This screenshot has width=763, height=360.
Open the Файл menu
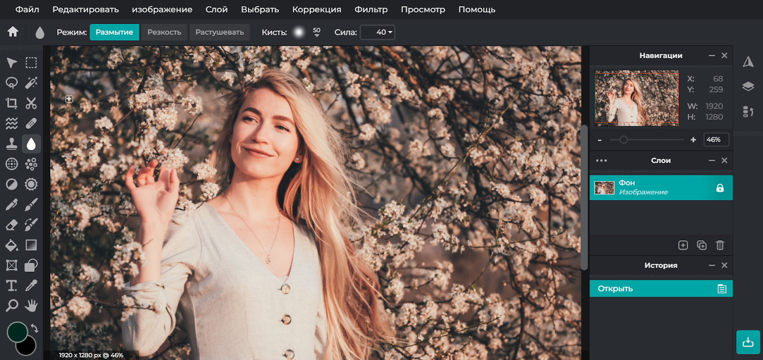[x=27, y=10]
